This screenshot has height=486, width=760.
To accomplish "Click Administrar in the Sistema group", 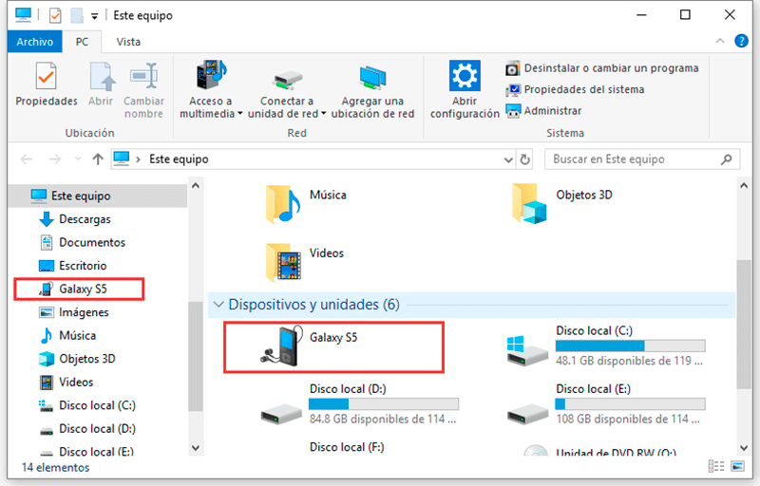I will tap(543, 111).
